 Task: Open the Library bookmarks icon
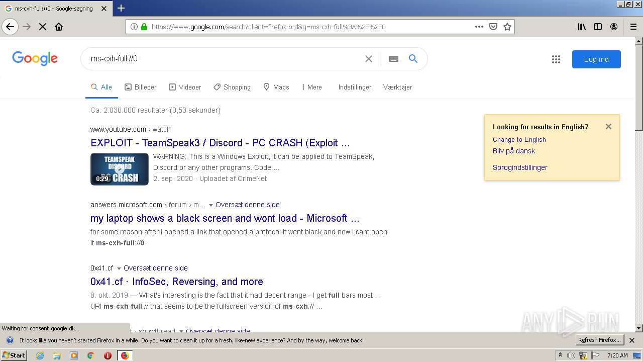pyautogui.click(x=582, y=27)
